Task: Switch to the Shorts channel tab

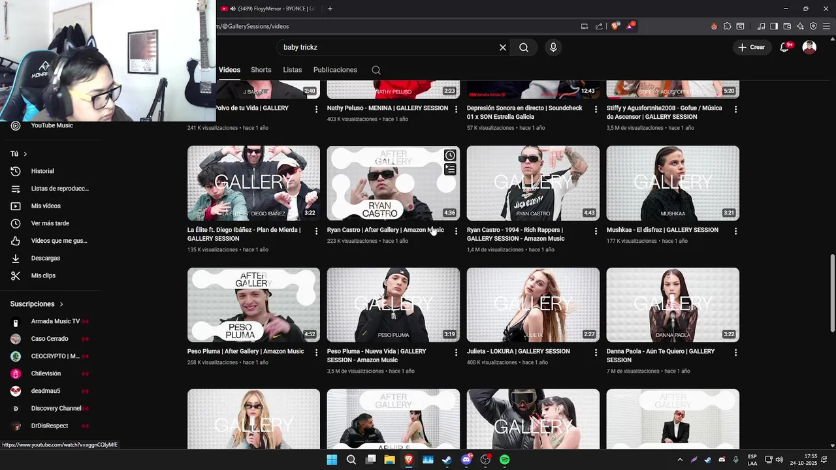Action: pos(261,70)
